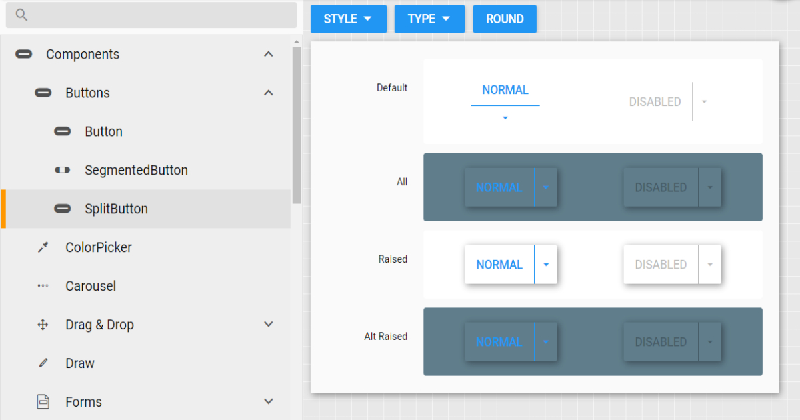The image size is (800, 420).
Task: Select SegmentedButton in the sidebar
Action: click(x=145, y=170)
